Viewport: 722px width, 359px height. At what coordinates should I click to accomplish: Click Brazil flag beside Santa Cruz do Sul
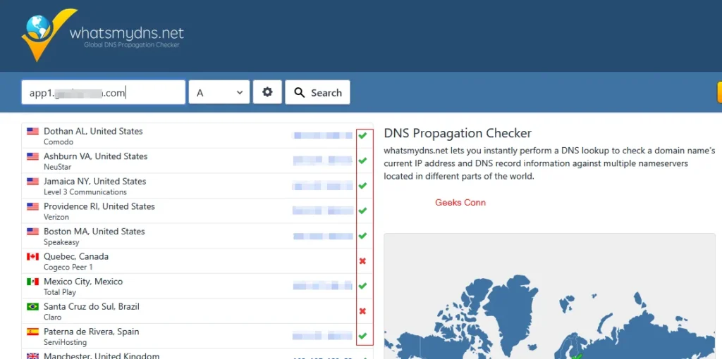pos(32,307)
